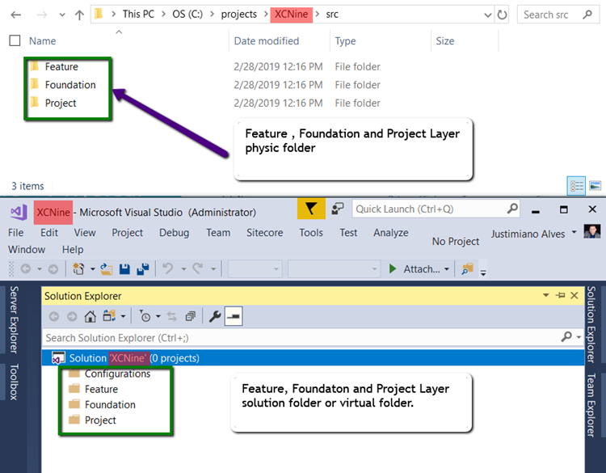Toggle auto hide pin on Solution Explorer

click(x=560, y=295)
